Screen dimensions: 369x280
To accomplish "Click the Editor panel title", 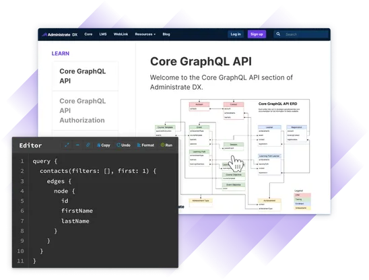I will pyautogui.click(x=30, y=145).
